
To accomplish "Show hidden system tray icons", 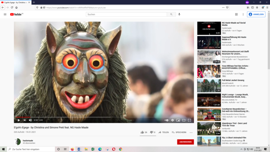I will click(x=241, y=149).
